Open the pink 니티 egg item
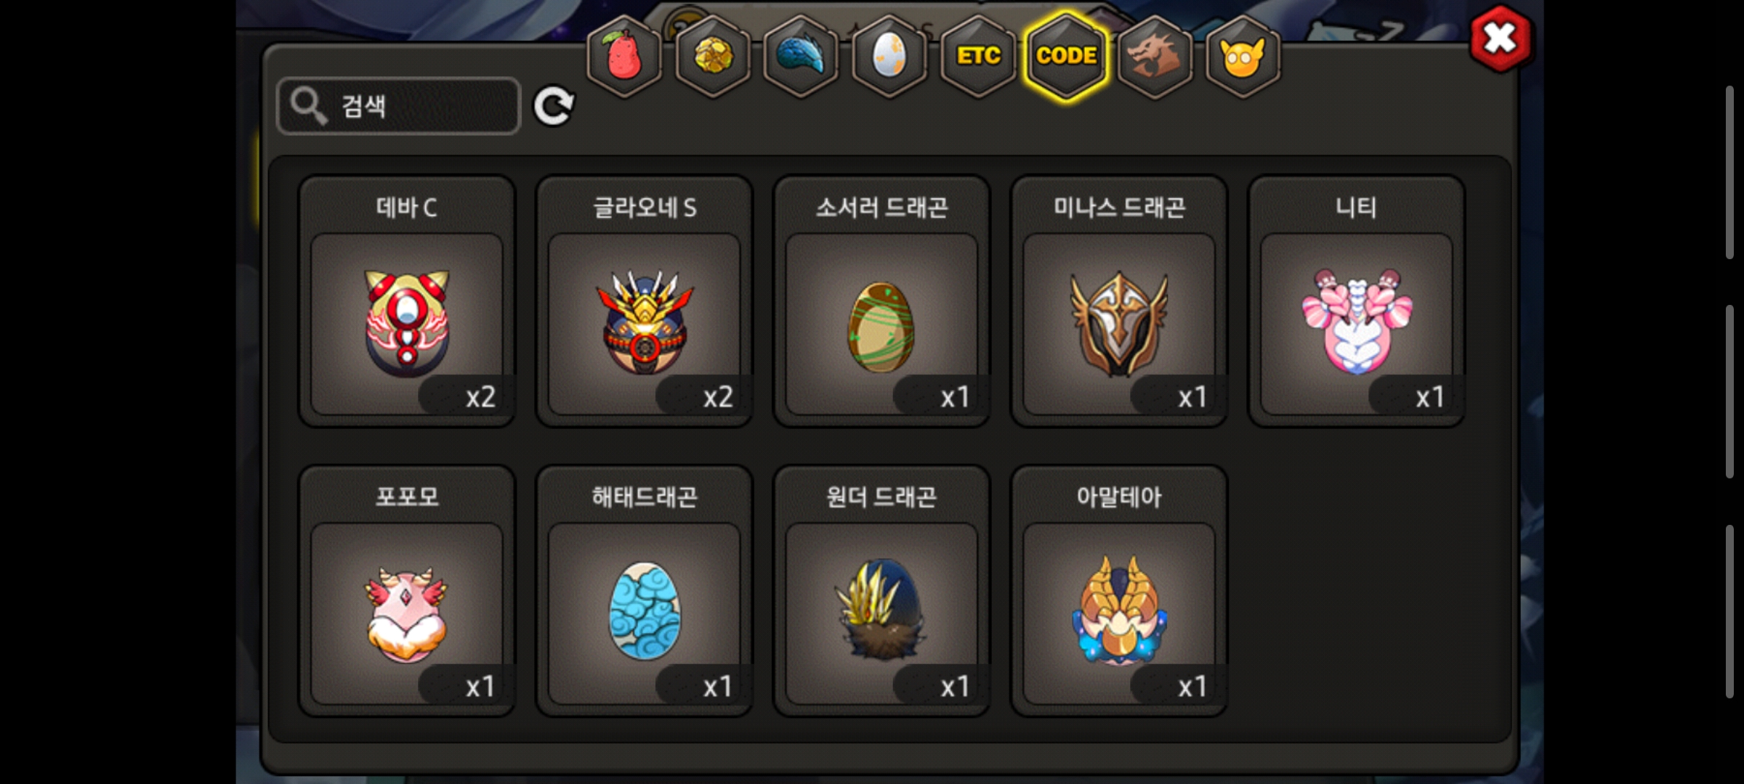Image resolution: width=1744 pixels, height=784 pixels. (1357, 301)
